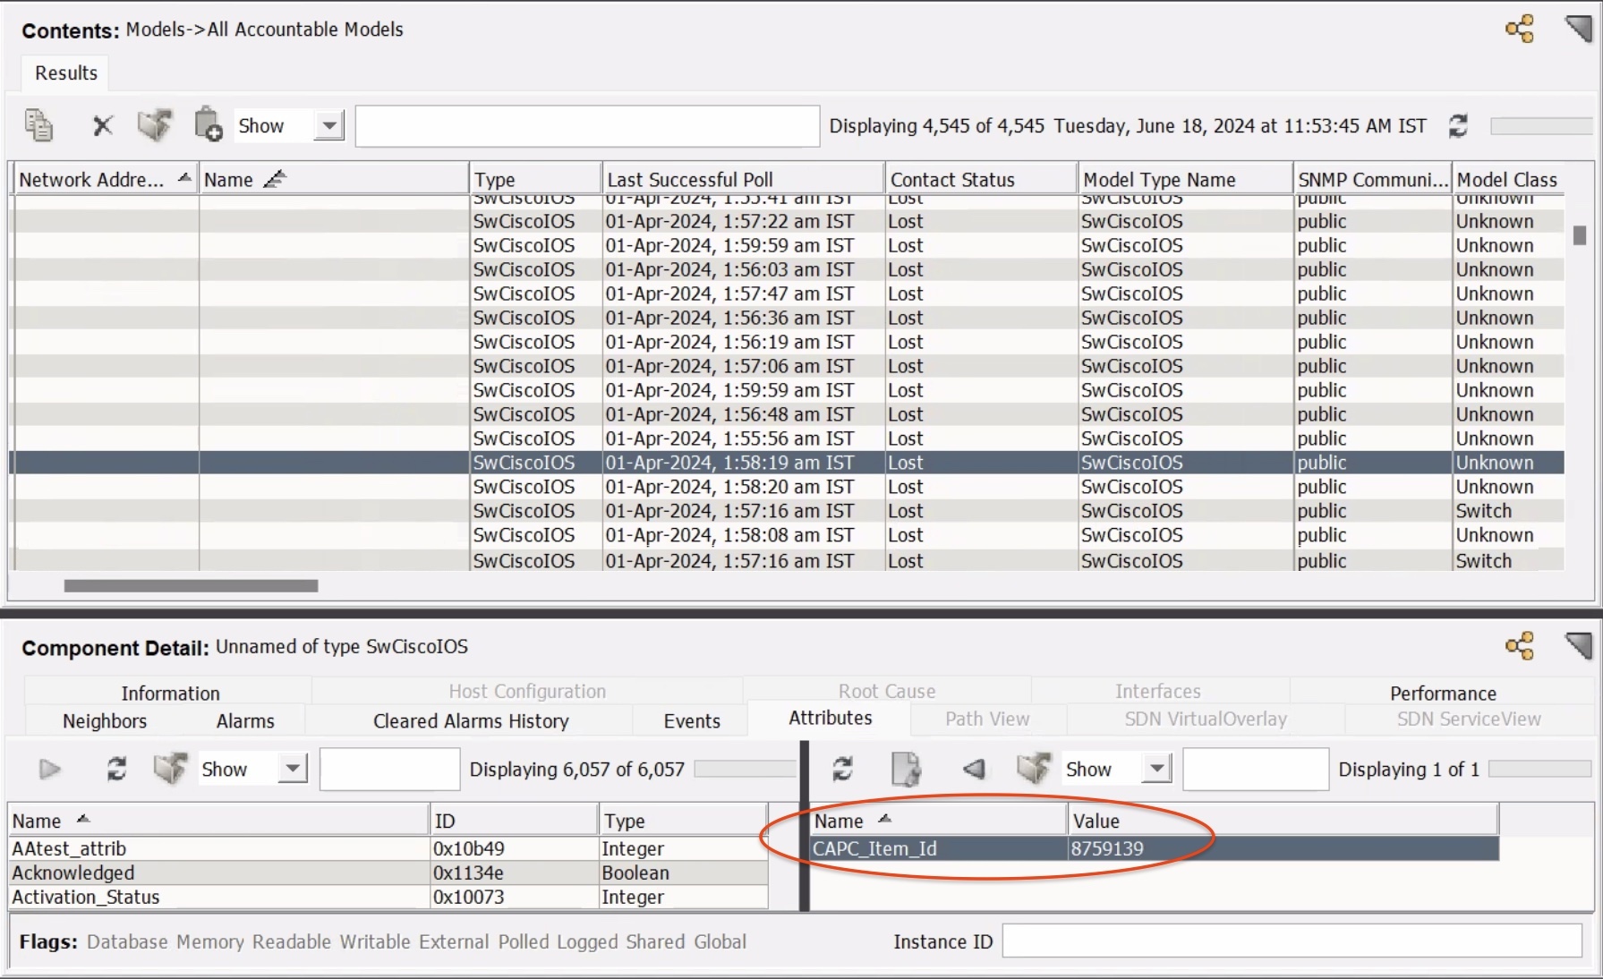Click the dock arrow icon in Component Detail header
The image size is (1603, 979).
[1578, 645]
